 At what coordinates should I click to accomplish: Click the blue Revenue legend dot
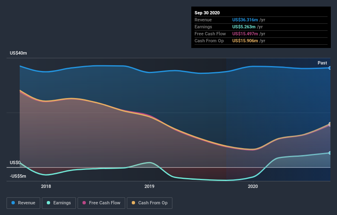click(13, 203)
